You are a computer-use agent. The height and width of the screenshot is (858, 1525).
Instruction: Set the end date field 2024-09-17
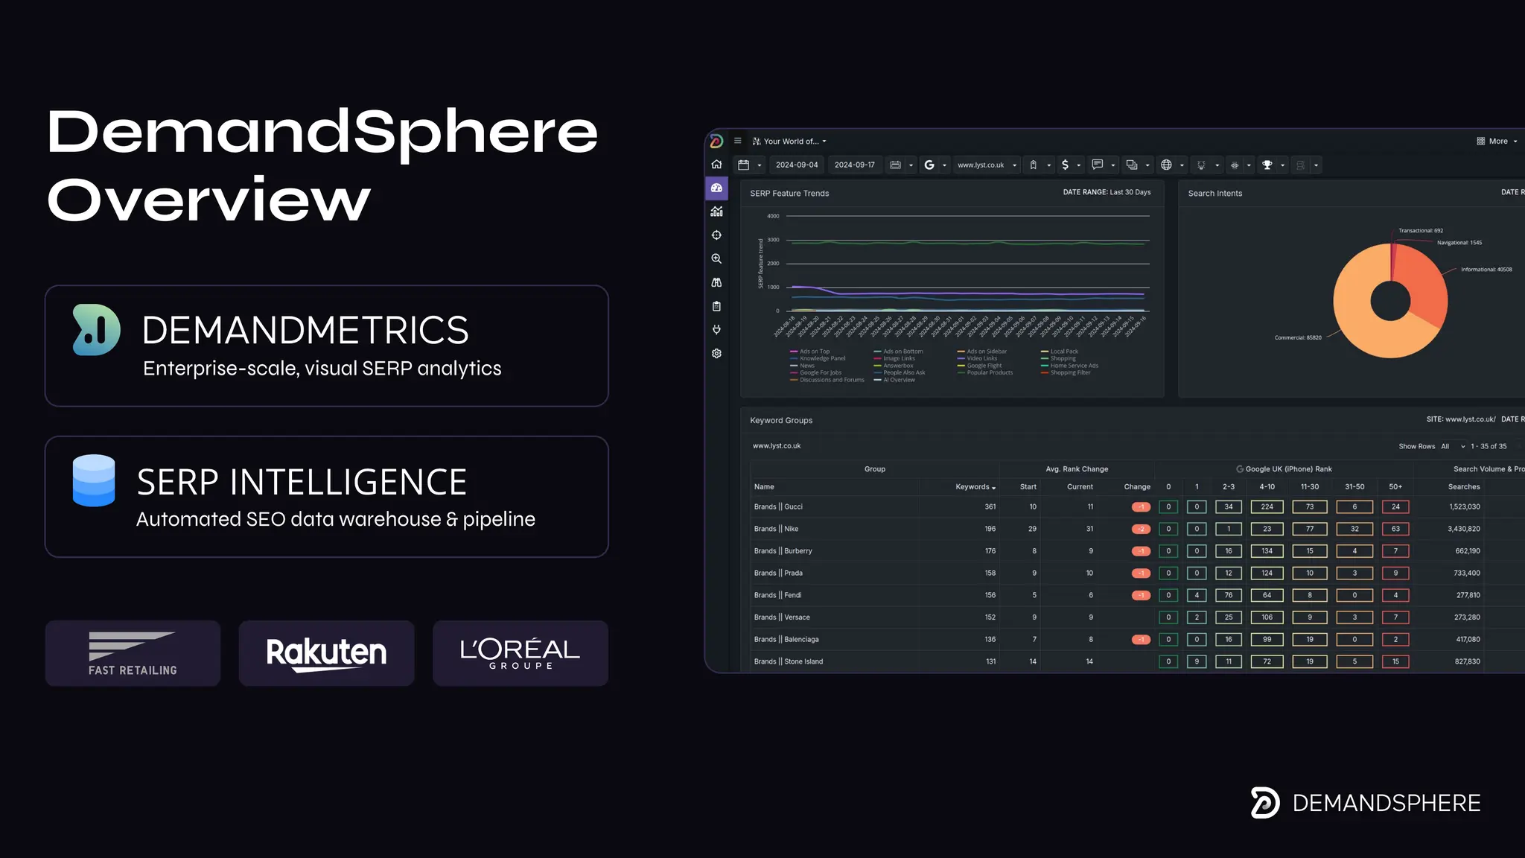coord(855,165)
